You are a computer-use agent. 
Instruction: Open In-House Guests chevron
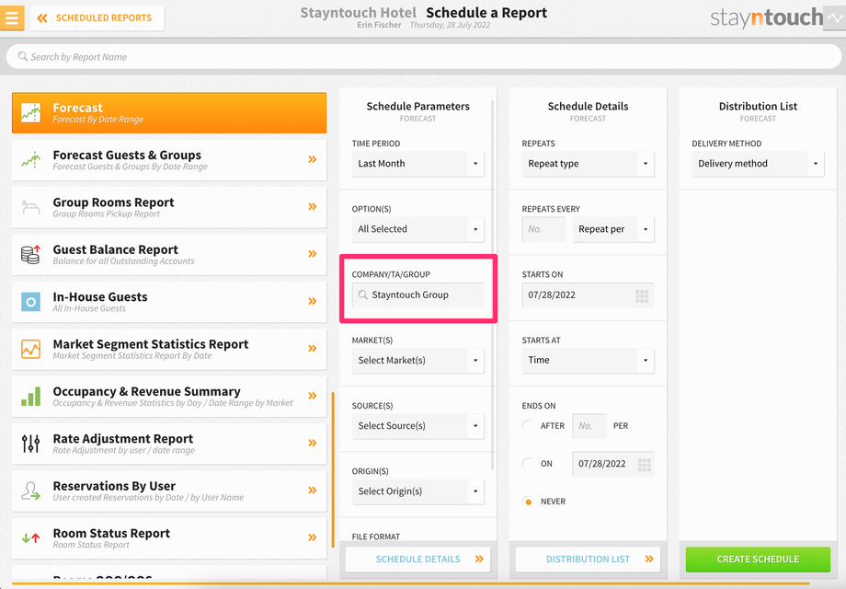[313, 301]
